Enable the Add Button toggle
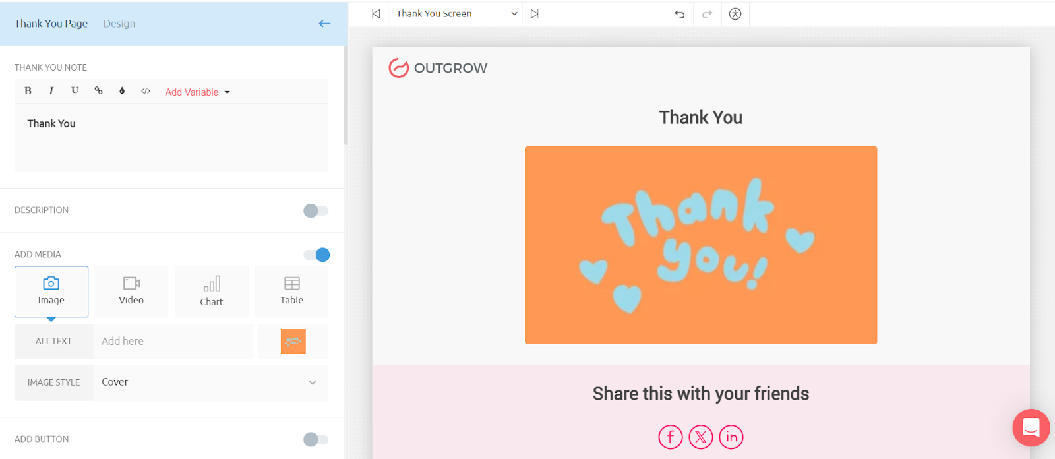This screenshot has width=1055, height=459. [316, 440]
